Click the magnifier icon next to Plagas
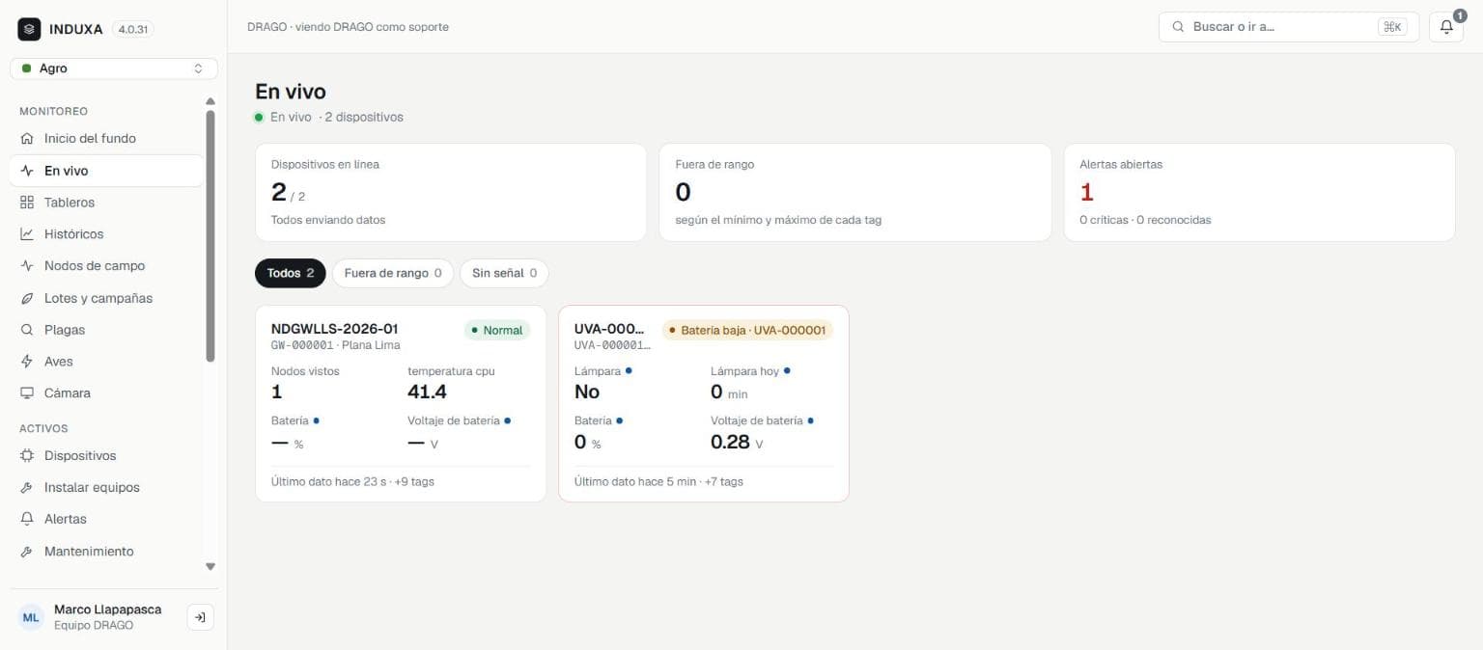 tap(27, 330)
